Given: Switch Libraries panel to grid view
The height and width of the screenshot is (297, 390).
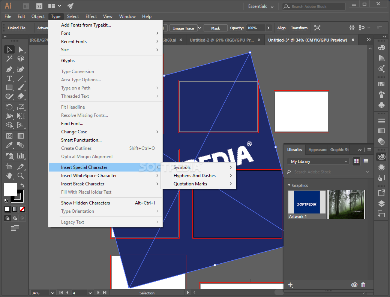Looking at the screenshot, I should (x=356, y=161).
